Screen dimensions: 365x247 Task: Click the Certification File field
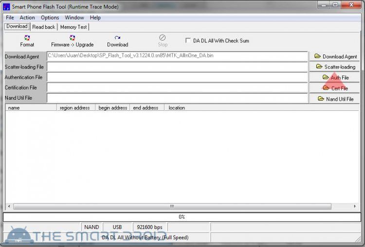click(x=177, y=88)
